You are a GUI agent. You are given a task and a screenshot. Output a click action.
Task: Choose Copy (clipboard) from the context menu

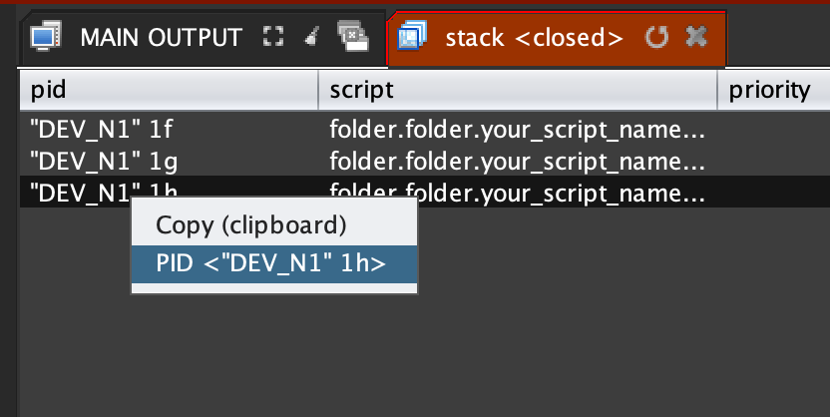click(x=250, y=225)
